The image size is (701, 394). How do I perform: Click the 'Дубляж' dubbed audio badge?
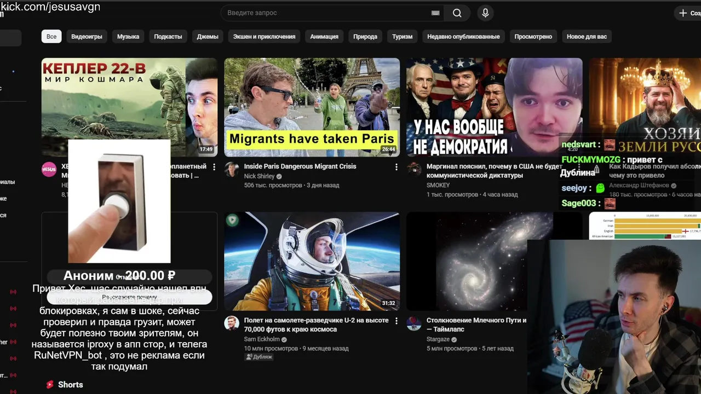click(x=259, y=357)
